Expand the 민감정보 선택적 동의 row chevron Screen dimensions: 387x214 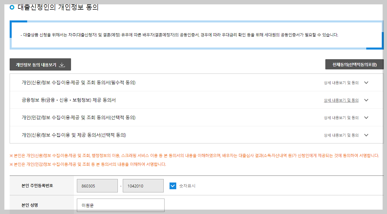click(366, 117)
